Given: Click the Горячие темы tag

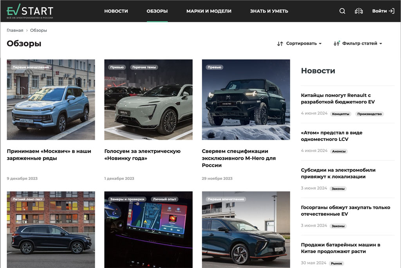Looking at the screenshot, I should 144,67.
